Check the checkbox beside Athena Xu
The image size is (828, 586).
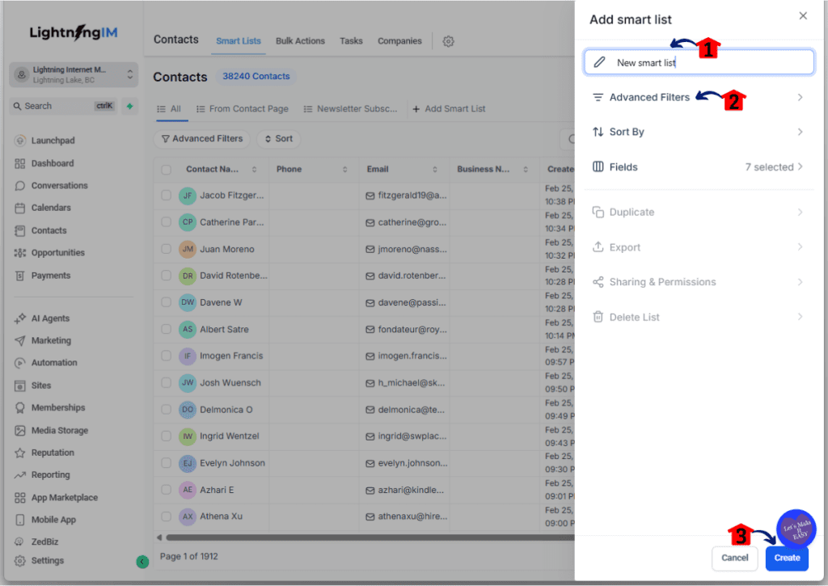[x=165, y=516]
